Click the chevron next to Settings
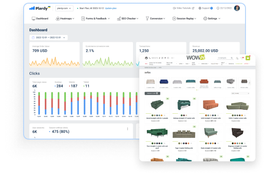Screen dimensions: 265x174 tap(219, 19)
